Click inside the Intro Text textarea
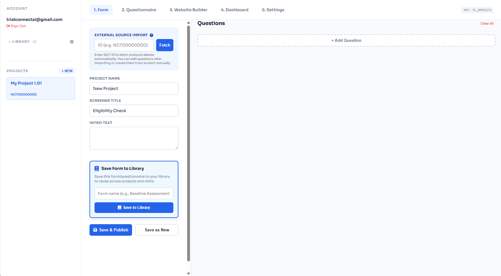The image size is (501, 276). 134,138
